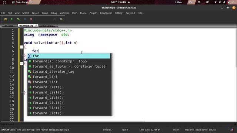Close the example.cpp tab

pos(36,25)
